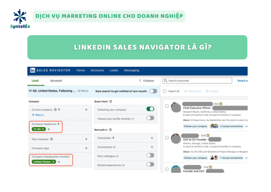Click mutual connection avatars beside 2 mutual connections

[x=214, y=126]
